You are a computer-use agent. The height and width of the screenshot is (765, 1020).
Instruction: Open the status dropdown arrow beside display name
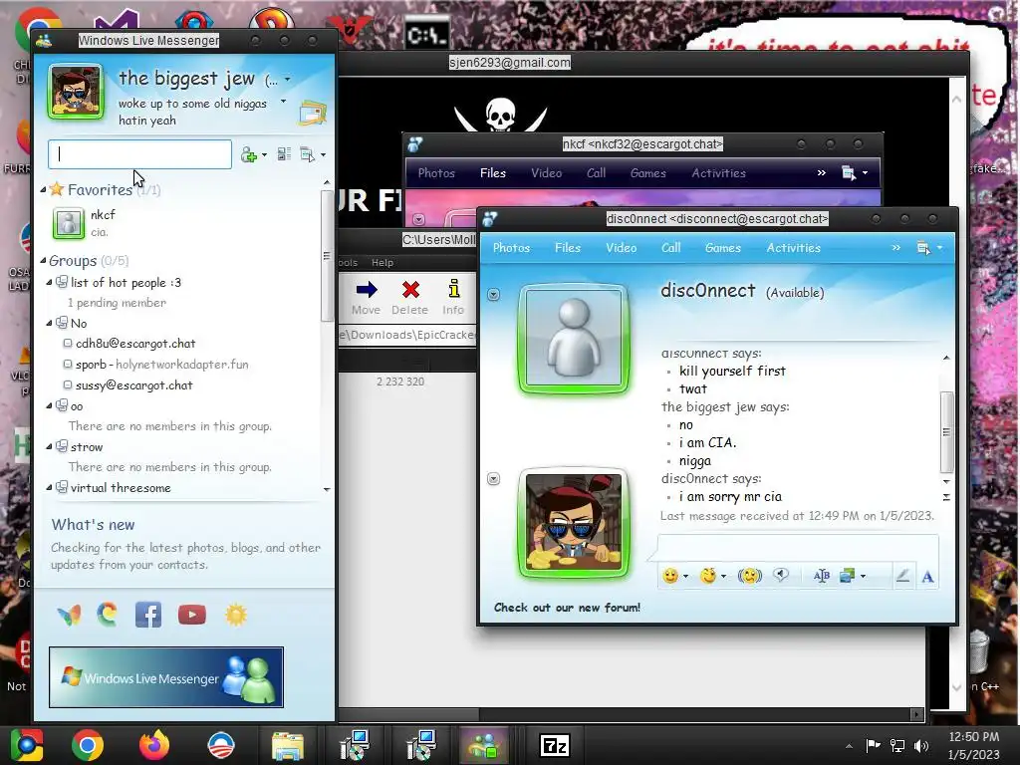[x=288, y=80]
